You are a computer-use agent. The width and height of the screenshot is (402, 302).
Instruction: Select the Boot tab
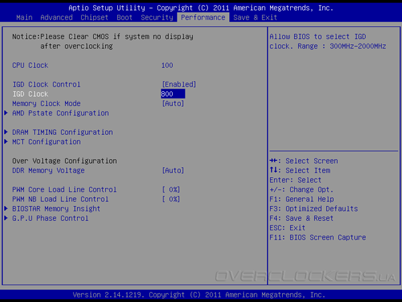click(125, 17)
